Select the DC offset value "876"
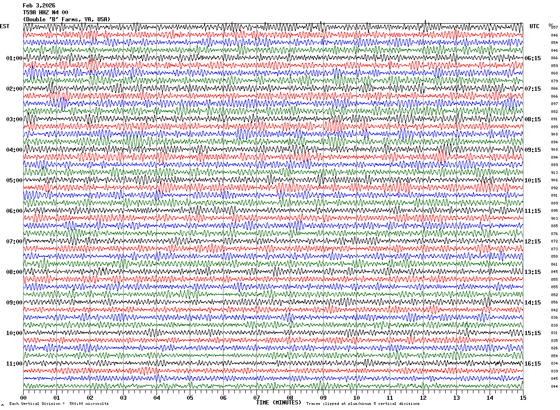This screenshot has height=410, width=560. 554,234
